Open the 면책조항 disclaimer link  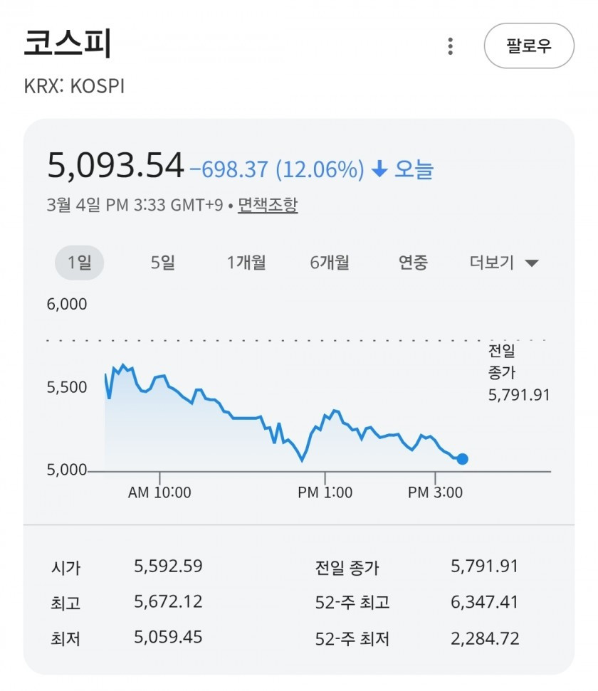click(268, 205)
